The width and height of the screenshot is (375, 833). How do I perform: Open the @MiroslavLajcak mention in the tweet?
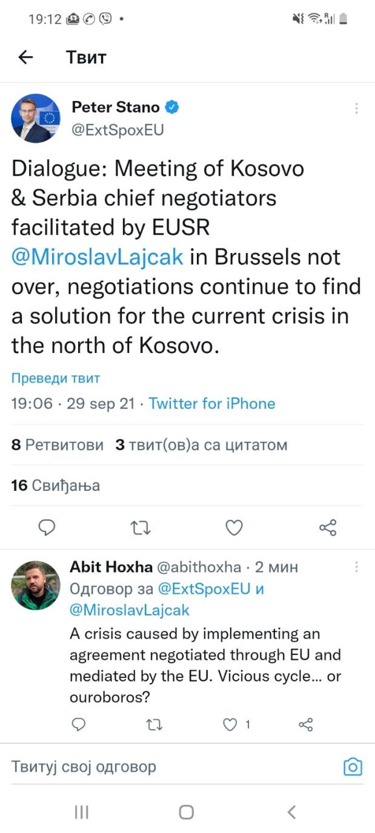[x=98, y=257]
